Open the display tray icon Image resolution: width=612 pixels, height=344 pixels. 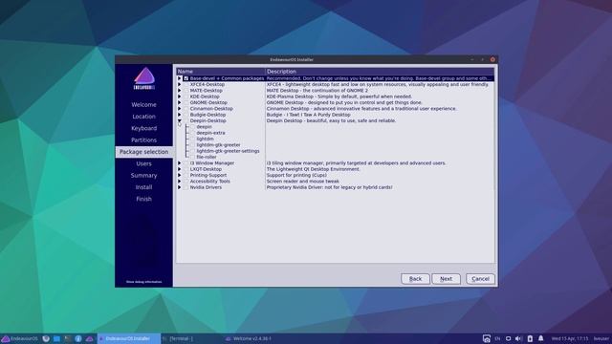point(508,338)
